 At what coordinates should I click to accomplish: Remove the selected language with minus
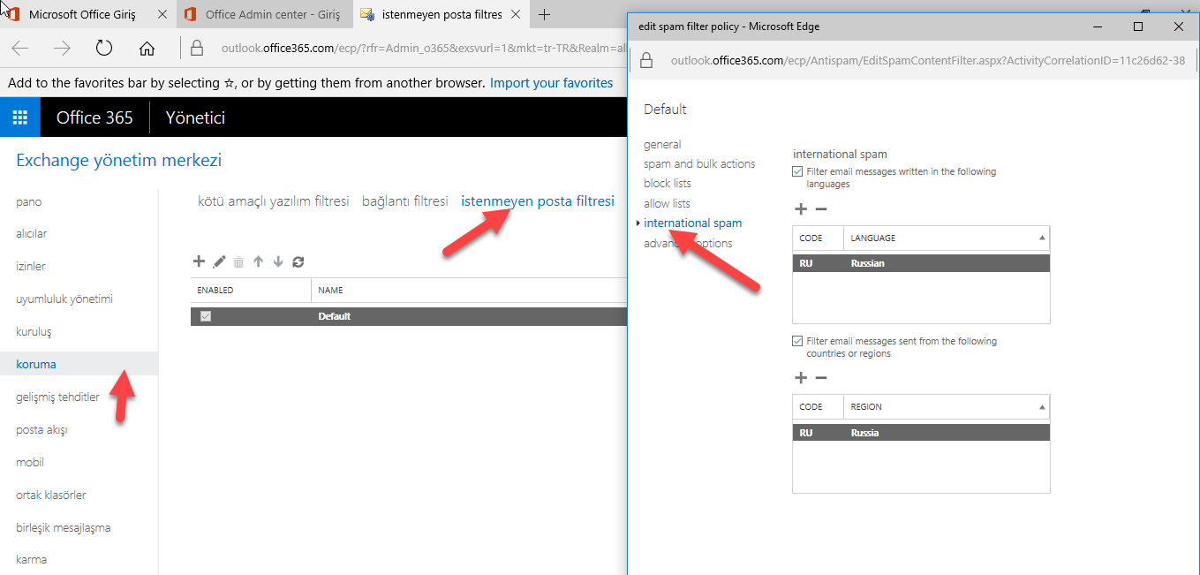pyautogui.click(x=820, y=209)
